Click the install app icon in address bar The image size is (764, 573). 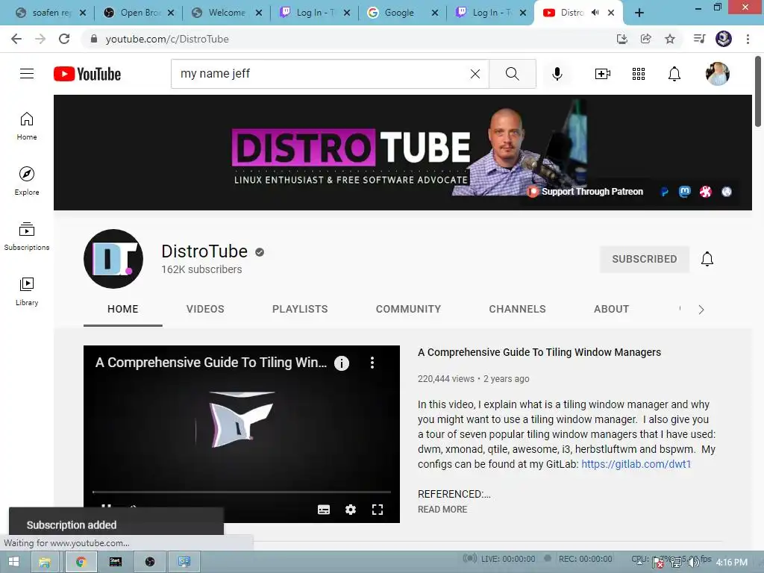pos(621,39)
